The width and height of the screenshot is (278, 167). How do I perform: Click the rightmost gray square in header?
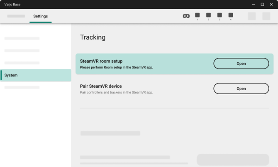point(266,16)
